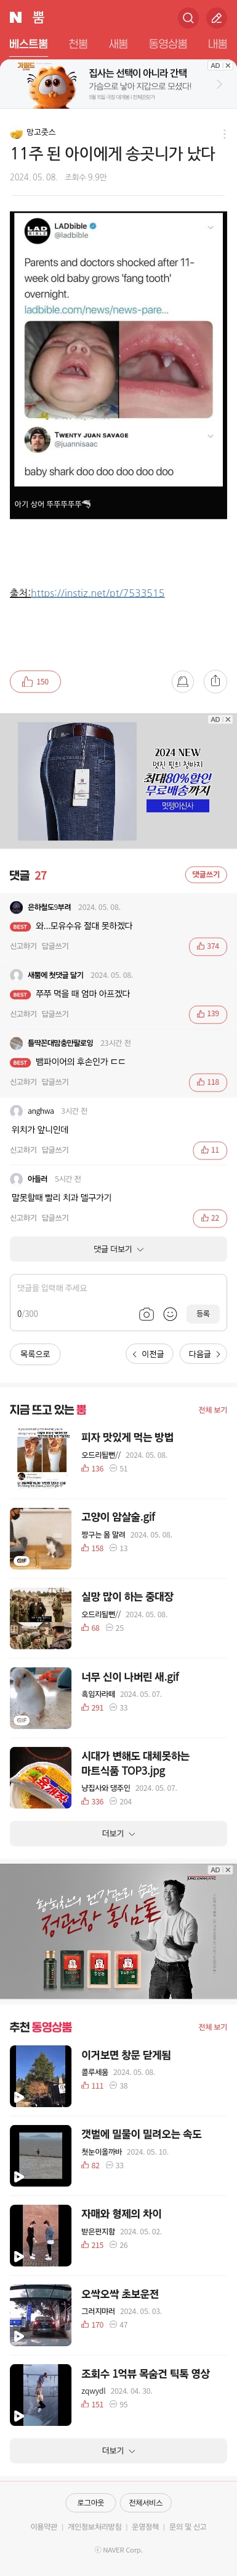Tap the notification bell icon below the post
This screenshot has width=237, height=2576.
tap(182, 681)
